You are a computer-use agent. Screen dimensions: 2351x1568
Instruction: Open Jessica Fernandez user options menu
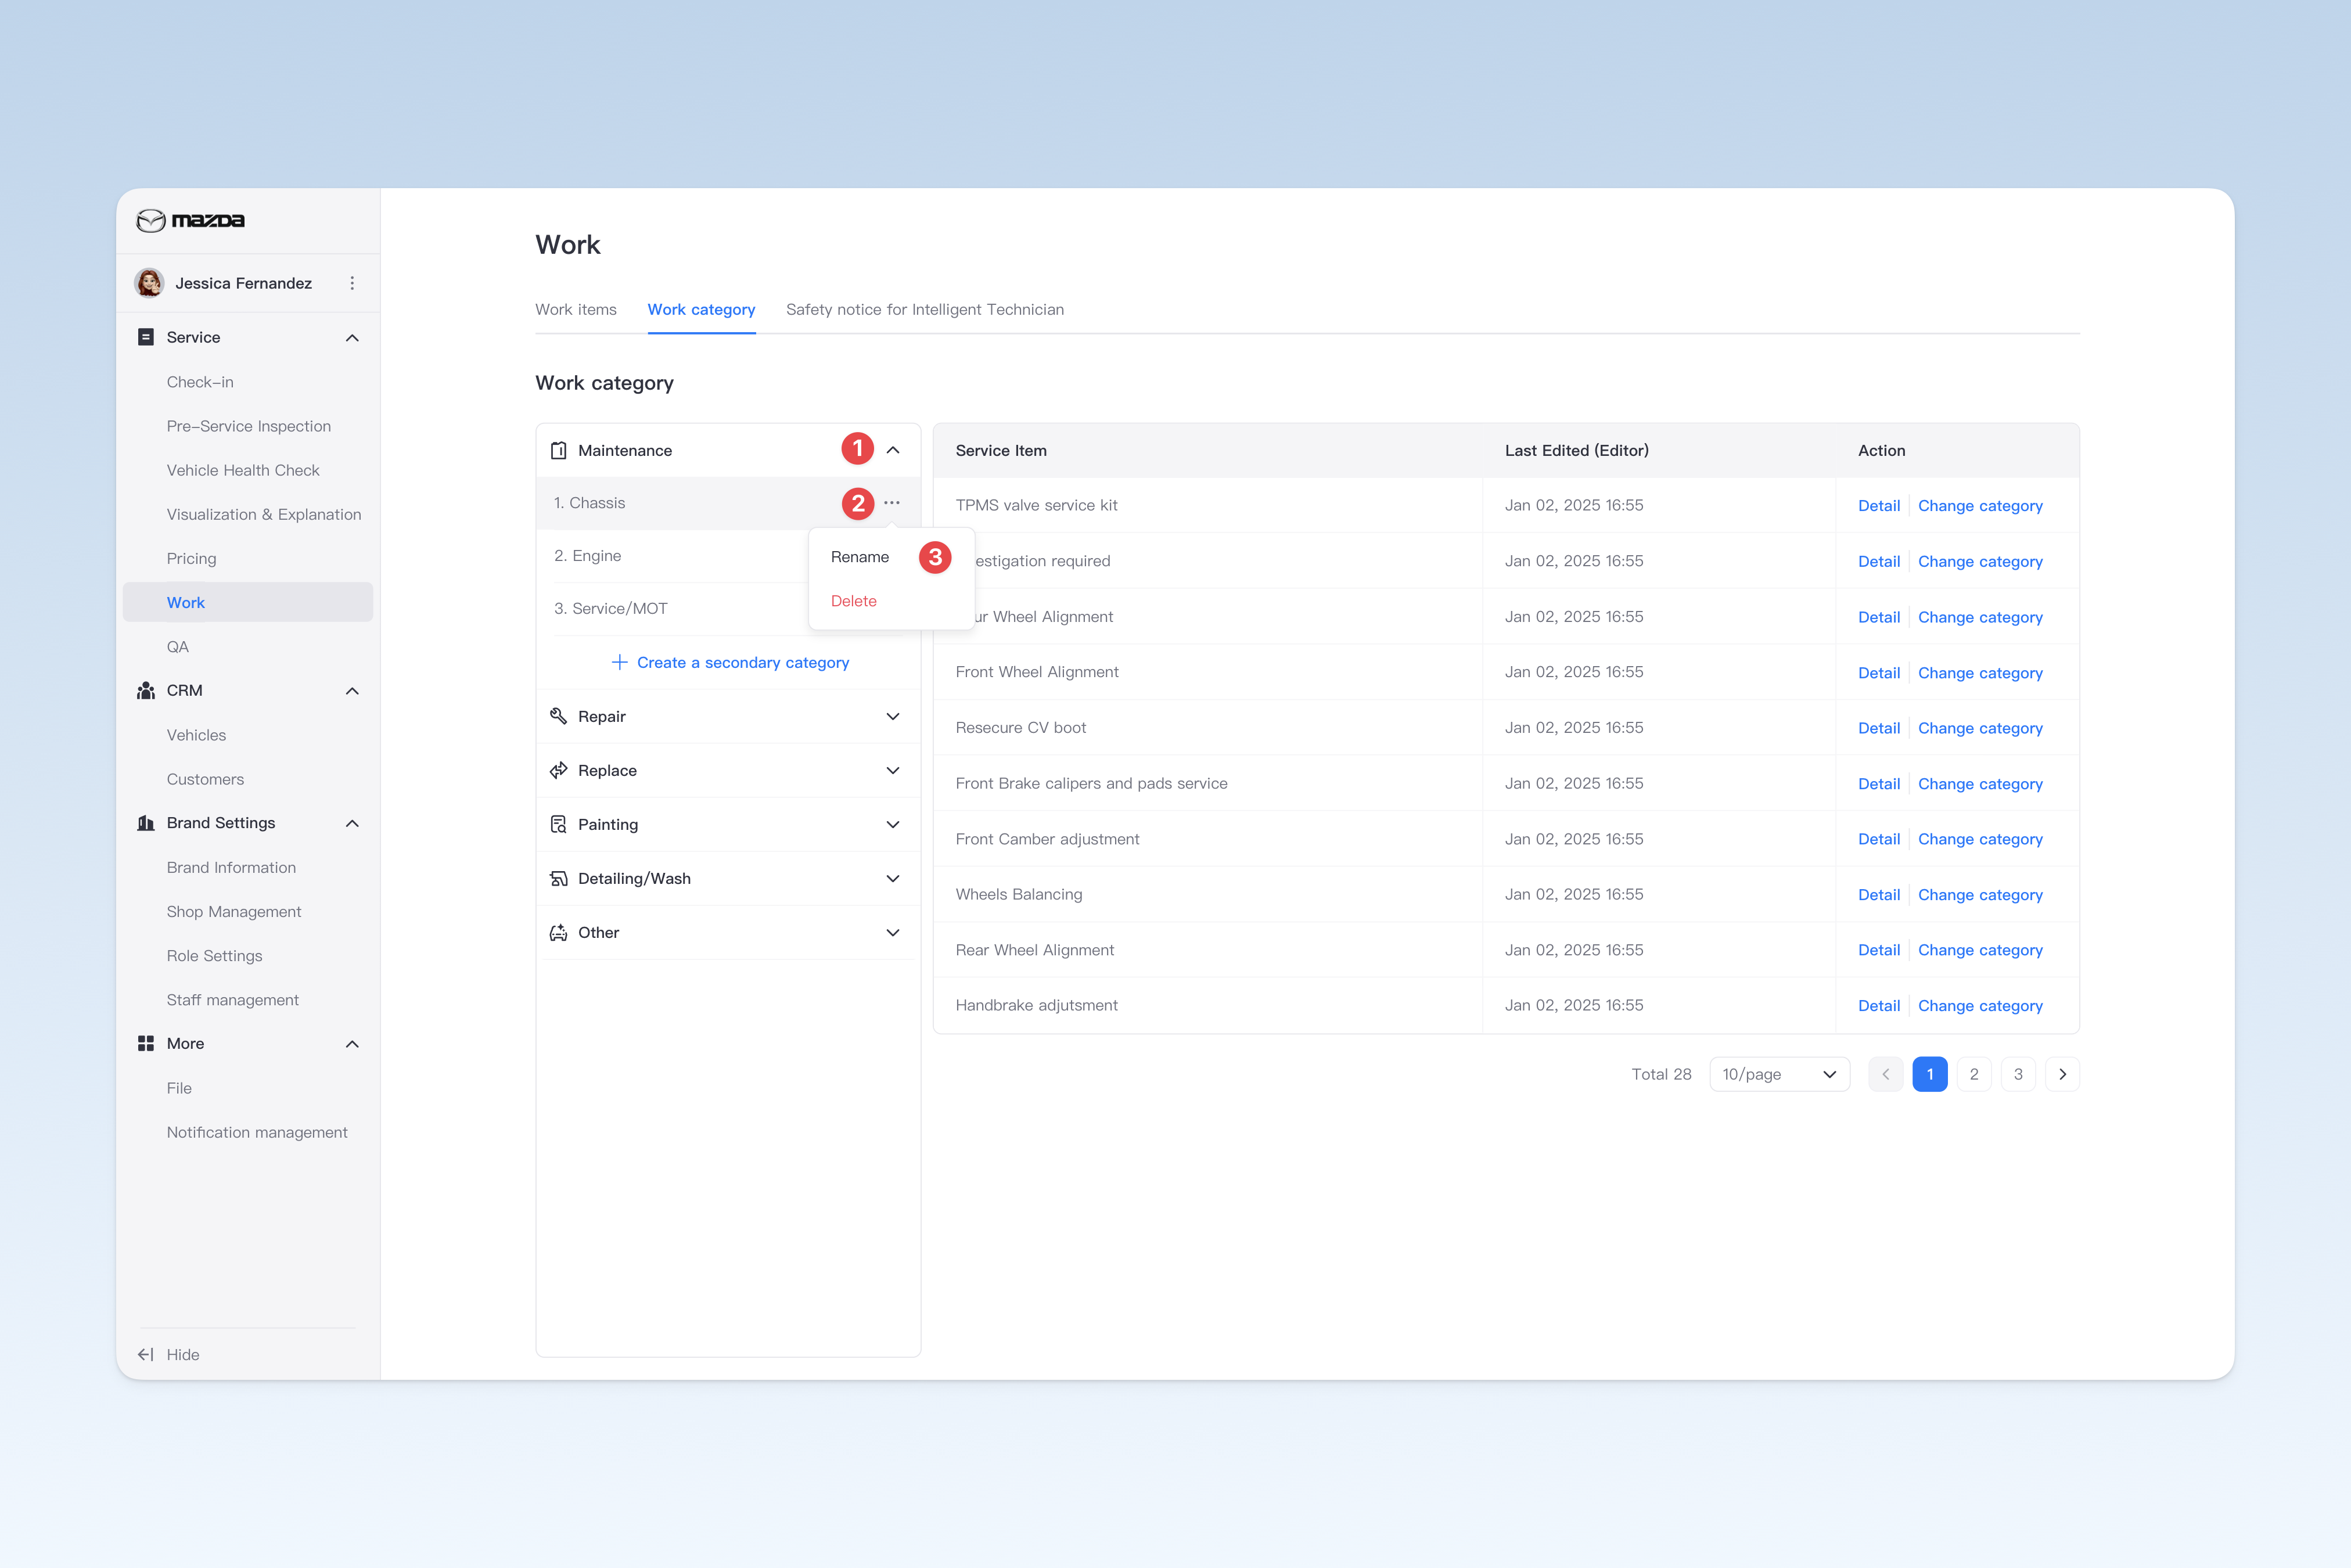tap(352, 283)
